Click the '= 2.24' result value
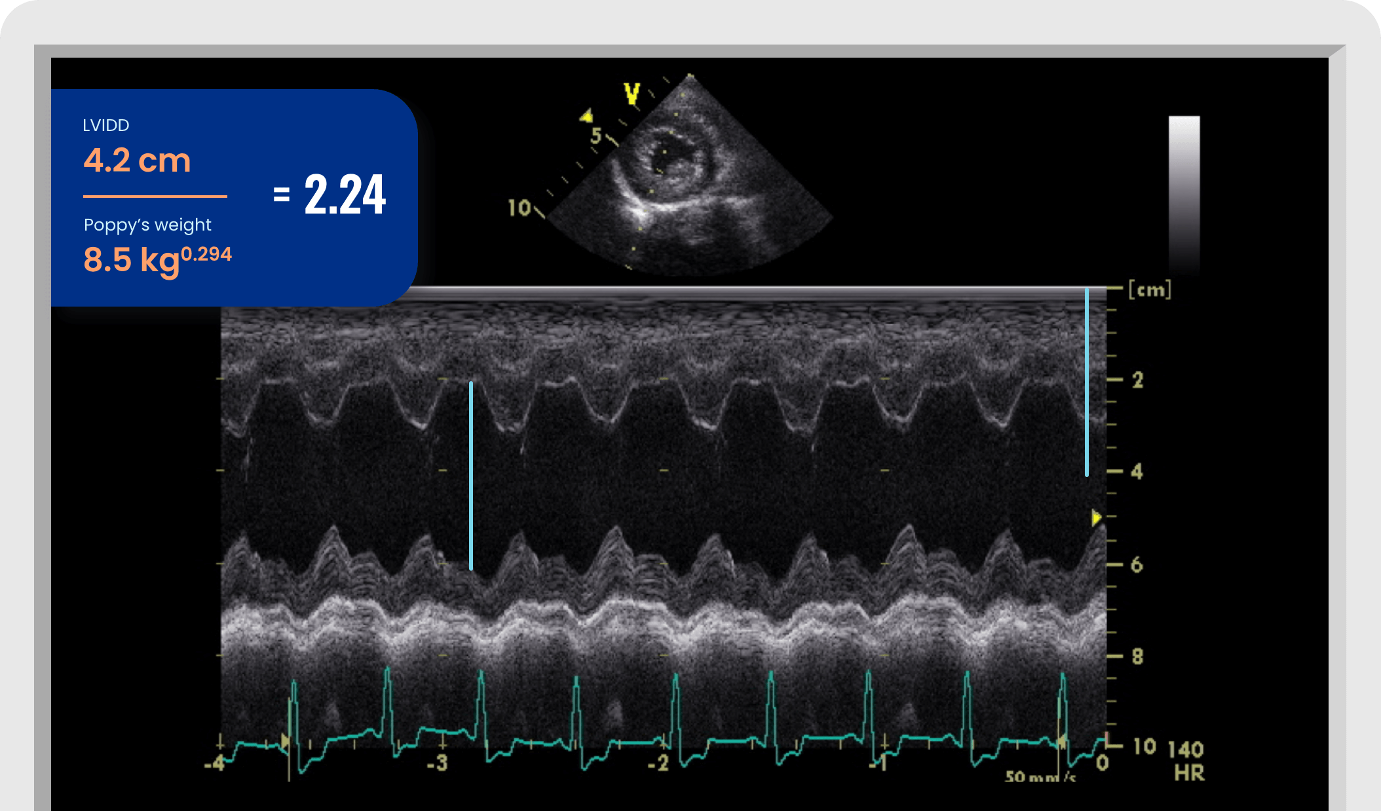The width and height of the screenshot is (1381, 811). point(330,195)
